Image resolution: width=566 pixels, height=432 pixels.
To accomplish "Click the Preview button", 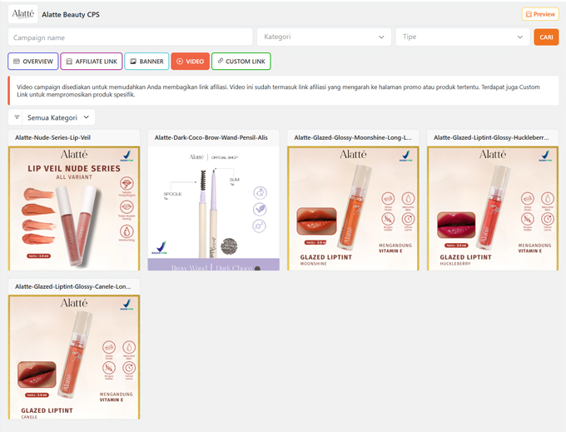I will [539, 14].
